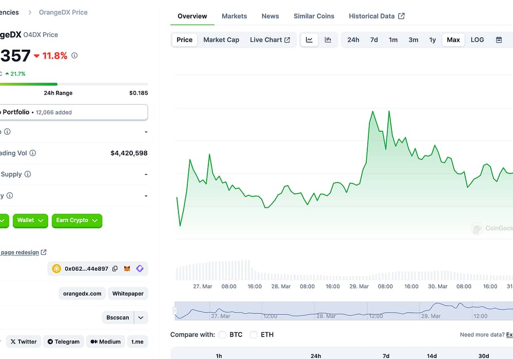Click the chart navigator mini timeline
The height and width of the screenshot is (359, 513).
coord(344,311)
